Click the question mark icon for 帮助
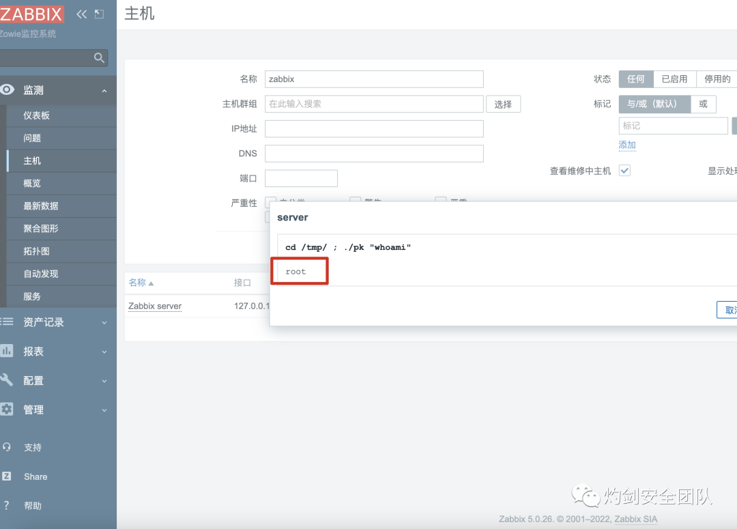The width and height of the screenshot is (737, 529). (x=7, y=505)
